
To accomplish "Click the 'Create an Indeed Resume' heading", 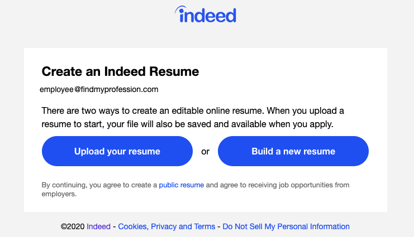I will (x=120, y=71).
